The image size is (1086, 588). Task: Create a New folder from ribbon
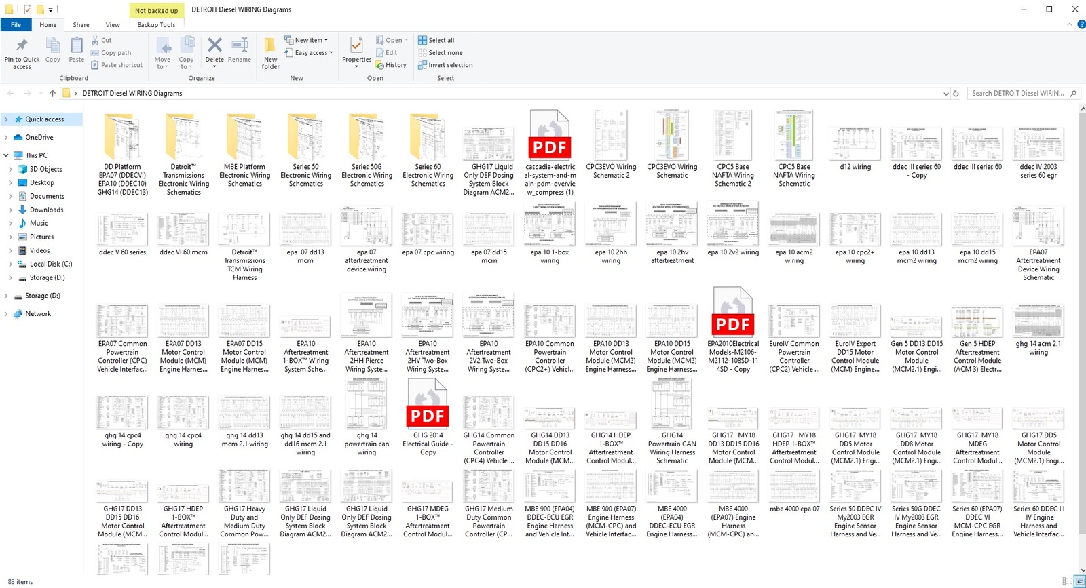pos(270,46)
